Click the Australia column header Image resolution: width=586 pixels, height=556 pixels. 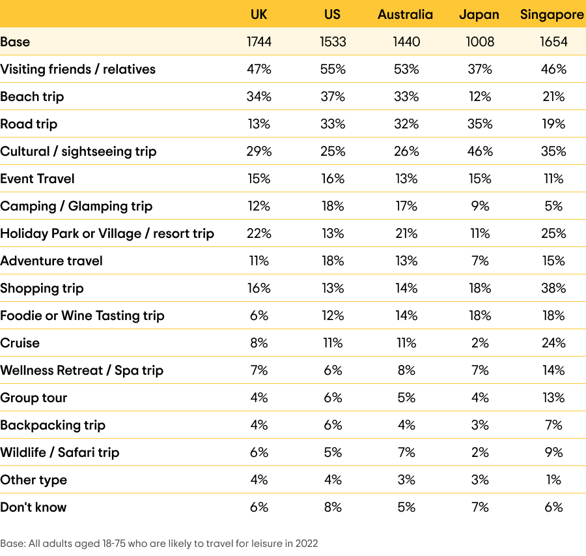tap(405, 14)
